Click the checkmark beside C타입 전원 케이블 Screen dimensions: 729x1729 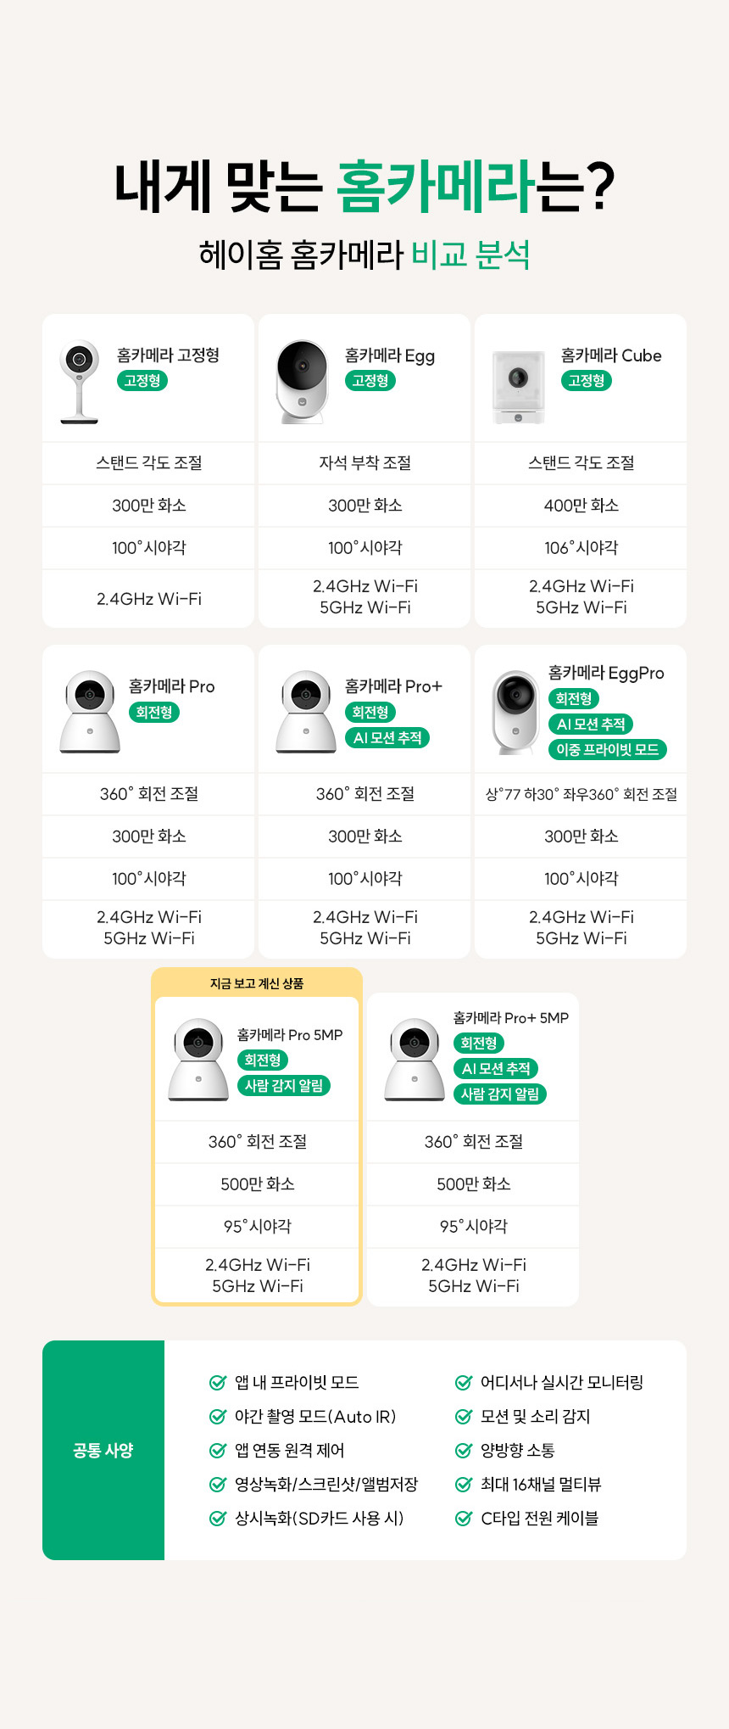[x=464, y=1518]
